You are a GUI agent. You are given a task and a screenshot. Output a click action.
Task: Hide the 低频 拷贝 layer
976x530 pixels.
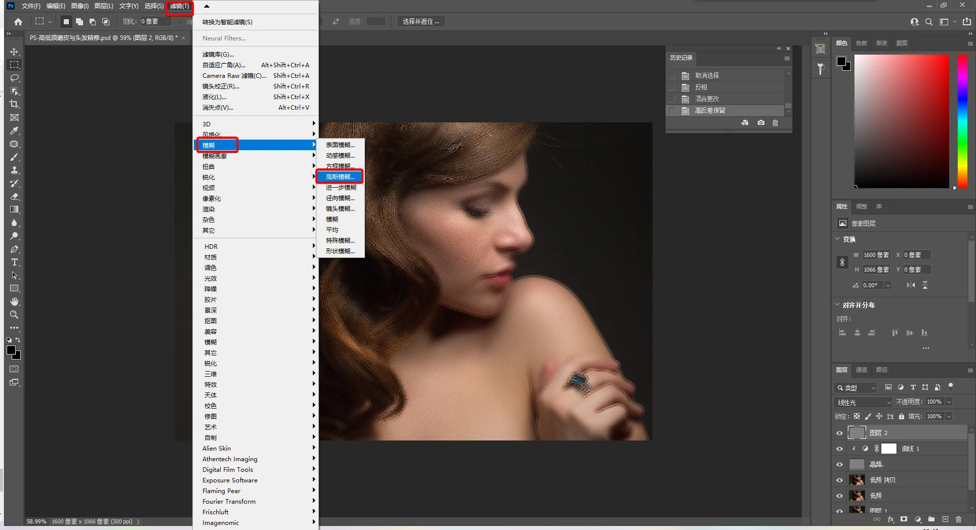coord(839,480)
